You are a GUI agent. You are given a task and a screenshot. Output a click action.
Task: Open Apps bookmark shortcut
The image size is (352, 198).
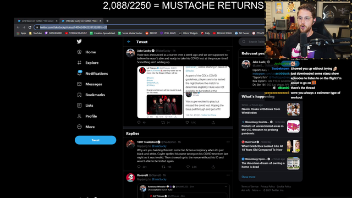21,33
